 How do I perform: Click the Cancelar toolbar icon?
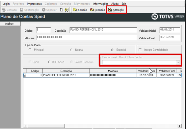[44, 10]
